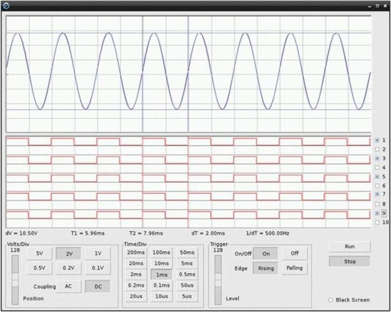Click the application icon in the title bar
Image resolution: width=391 pixels, height=312 pixels.
click(6, 5)
